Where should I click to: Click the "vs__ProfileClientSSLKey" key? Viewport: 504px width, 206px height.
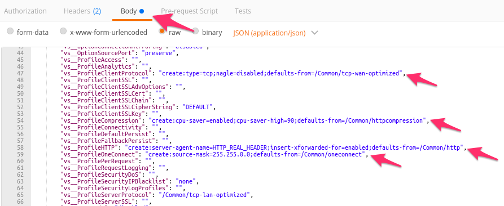103,114
